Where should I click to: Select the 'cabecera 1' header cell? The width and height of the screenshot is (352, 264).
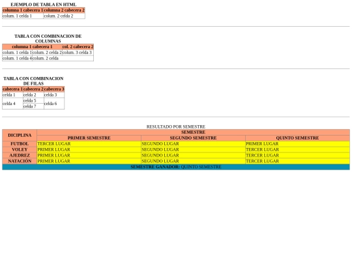[12, 89]
